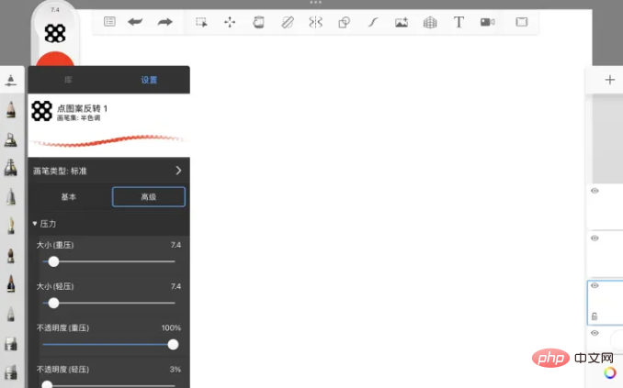Open the color wheel editor
The image size is (623, 388).
pos(610,373)
